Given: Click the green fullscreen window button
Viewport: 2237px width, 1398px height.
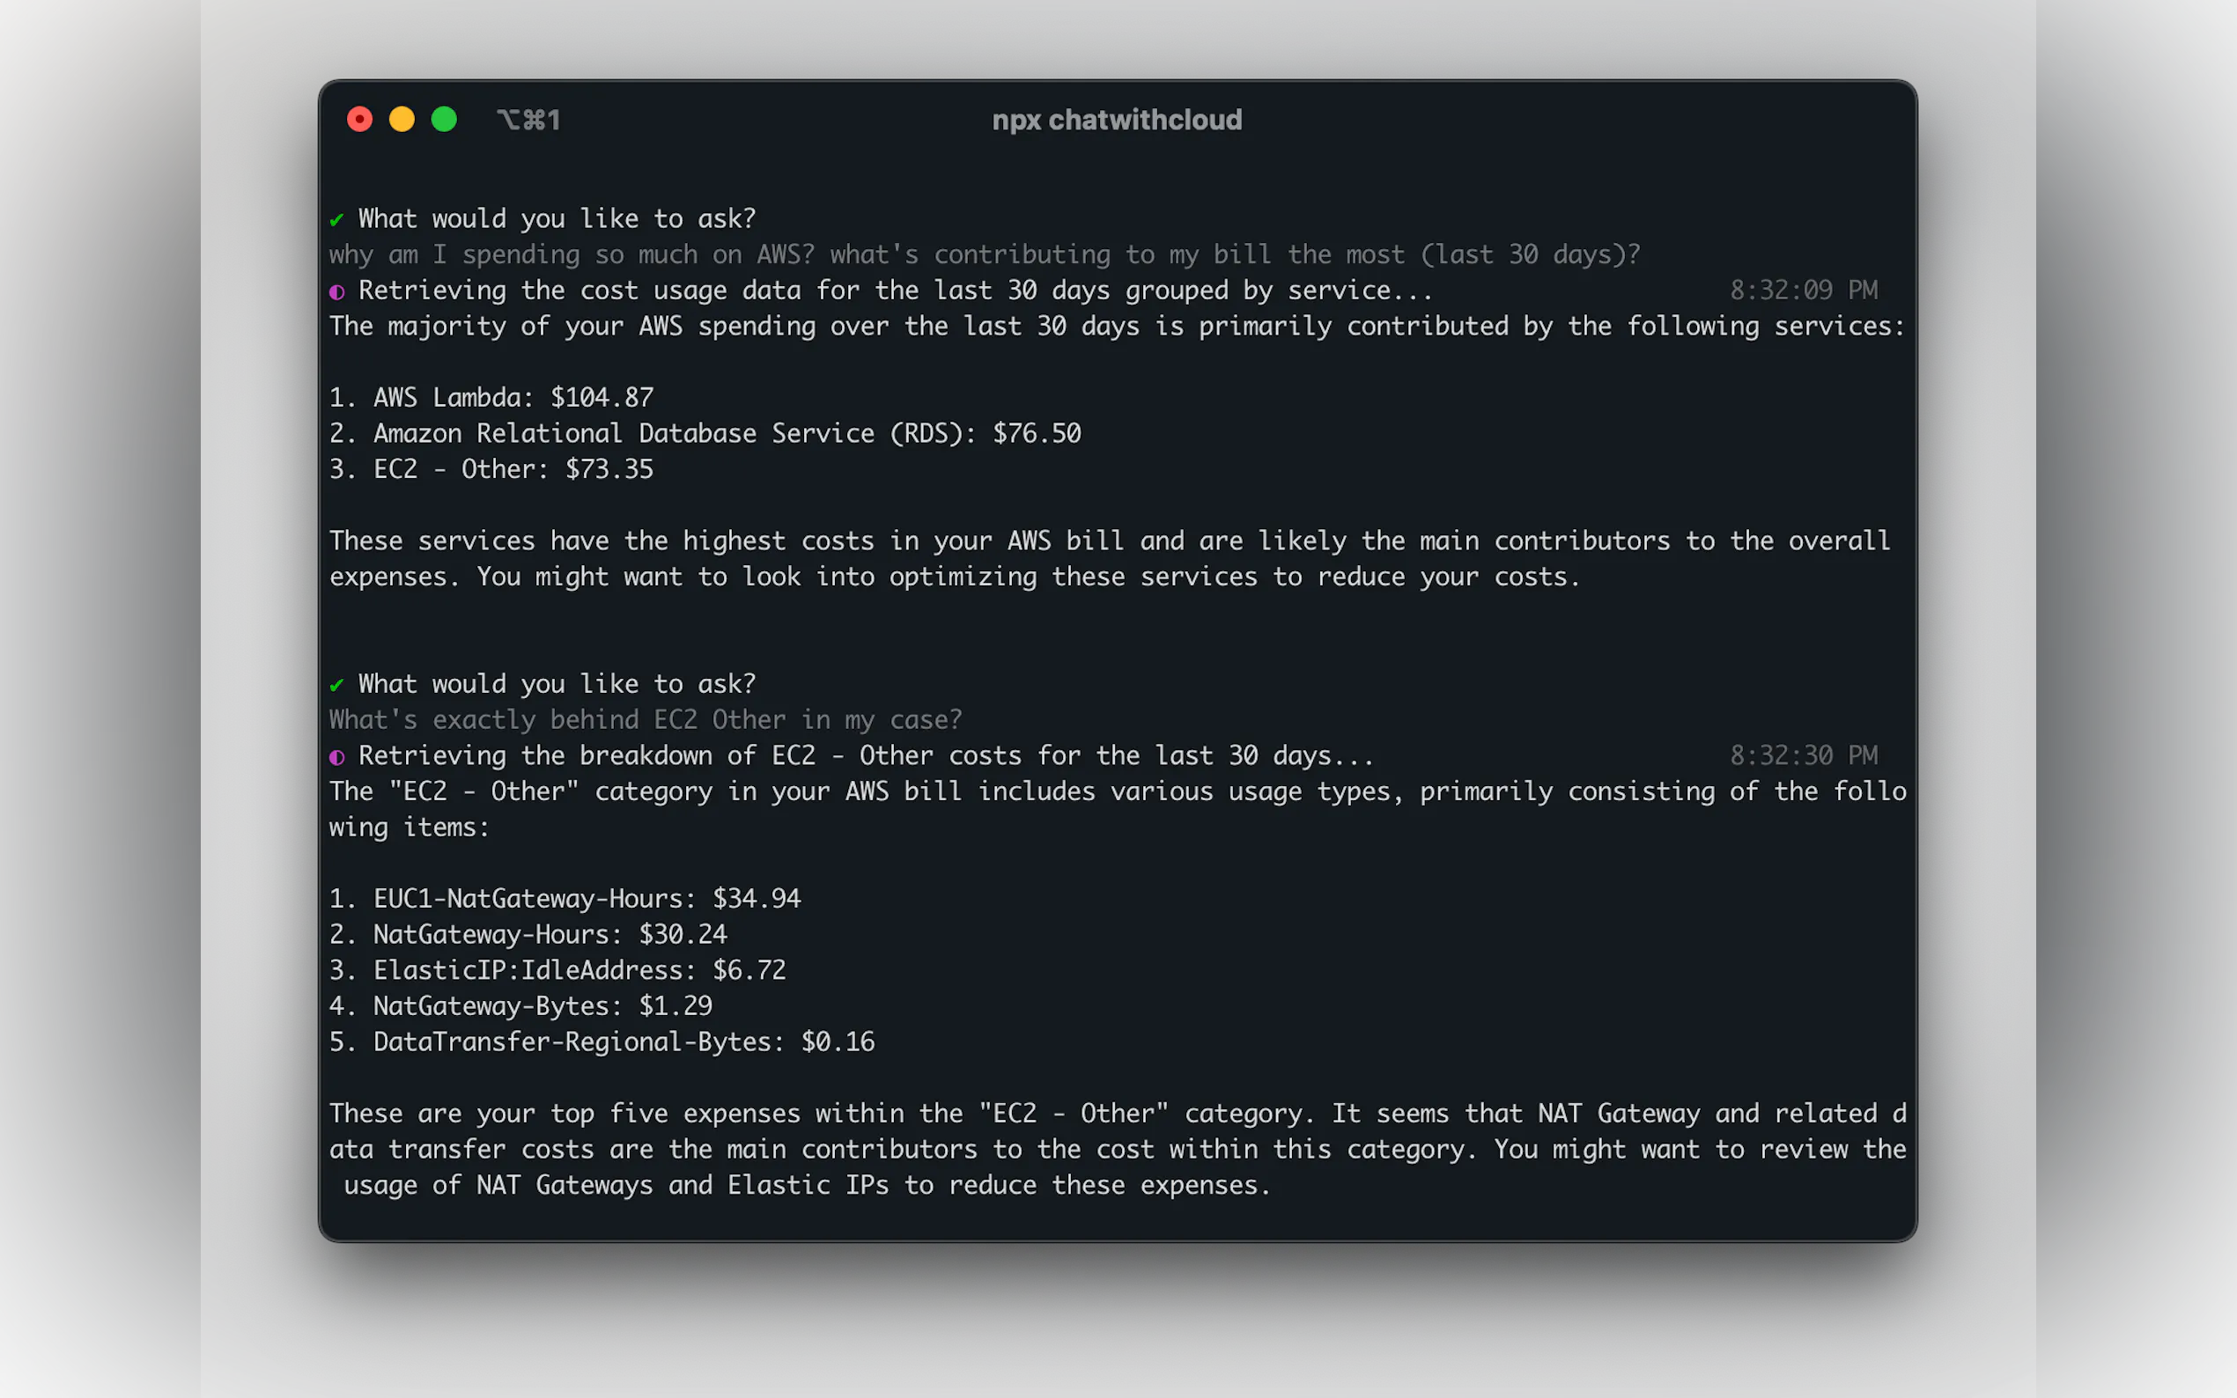Looking at the screenshot, I should click(x=444, y=119).
